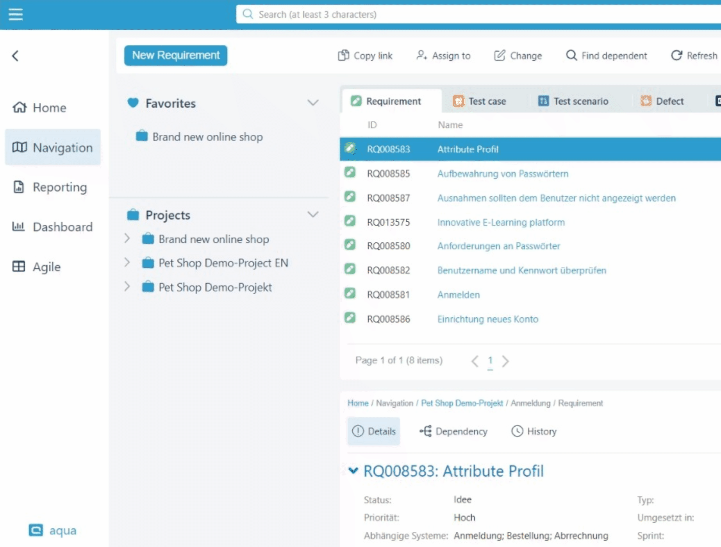Collapse the sidebar with back arrow
This screenshot has width=721, height=547.
pyautogui.click(x=15, y=56)
